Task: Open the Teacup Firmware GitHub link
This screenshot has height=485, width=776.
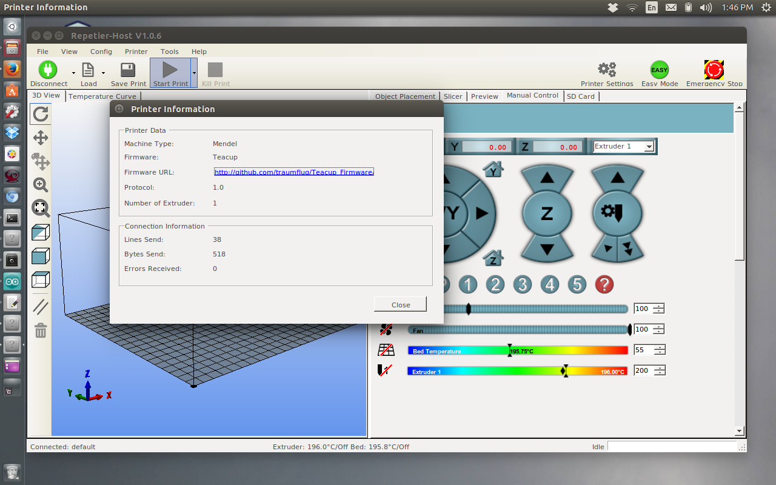Action: pyautogui.click(x=294, y=172)
